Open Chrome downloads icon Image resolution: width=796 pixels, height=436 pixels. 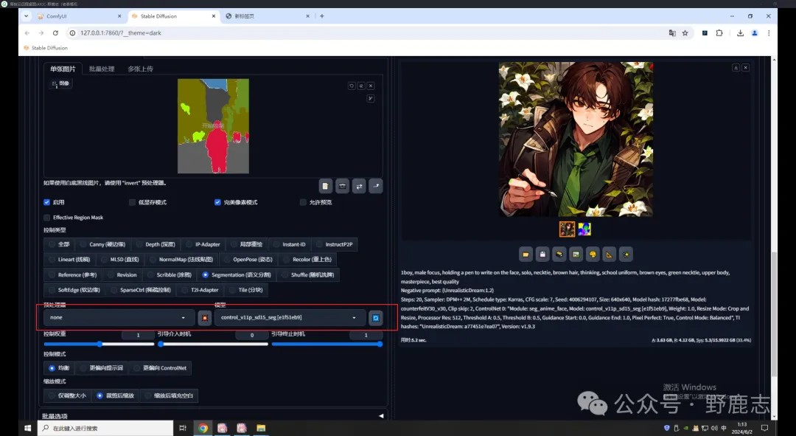coord(740,33)
